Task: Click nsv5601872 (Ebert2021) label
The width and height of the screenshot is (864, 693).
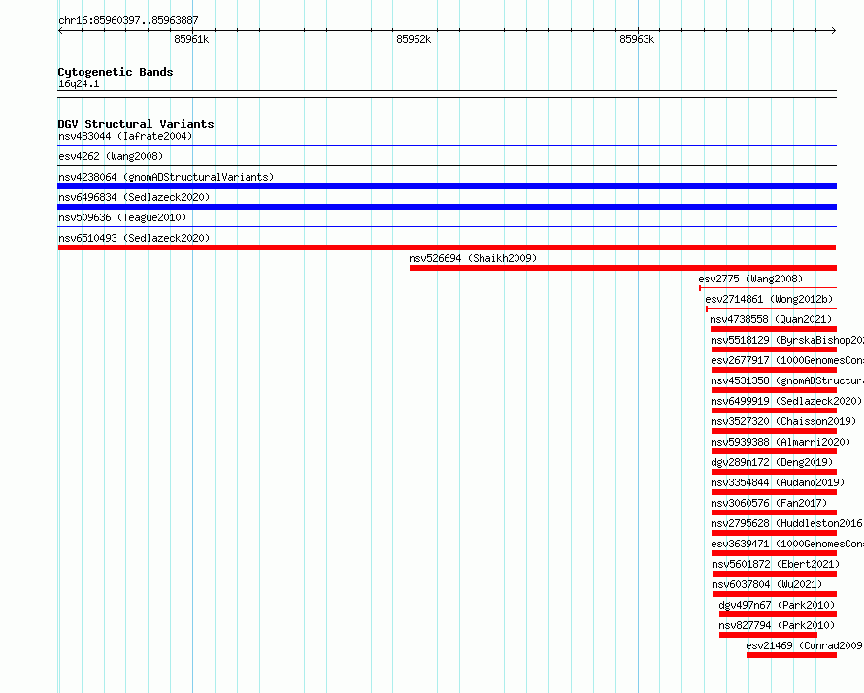Action: click(776, 564)
